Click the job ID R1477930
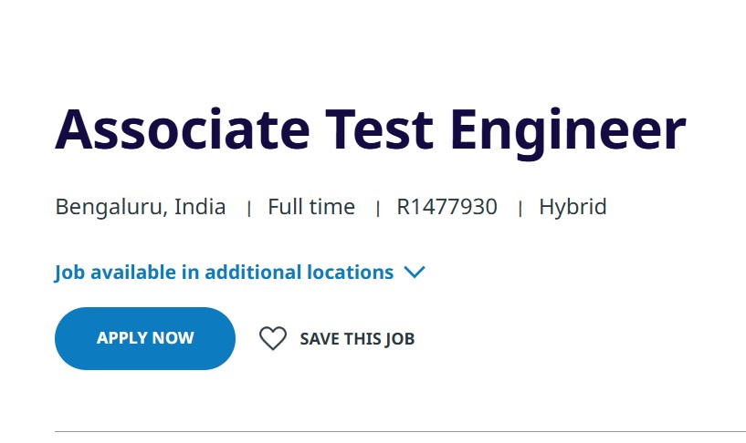This screenshot has height=443, width=746. [x=447, y=207]
